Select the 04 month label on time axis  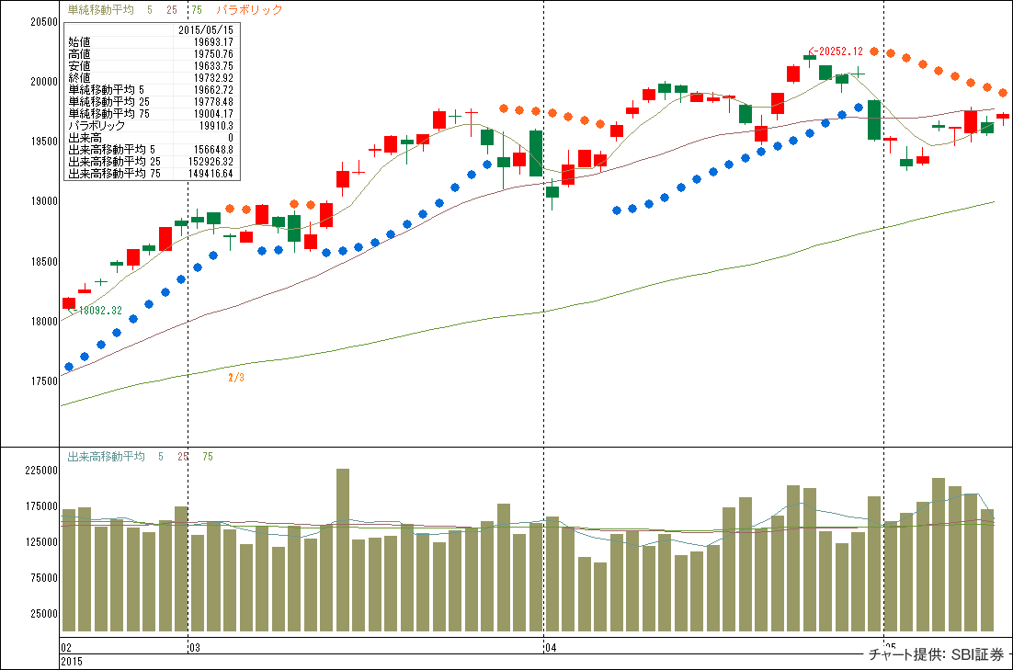click(550, 648)
